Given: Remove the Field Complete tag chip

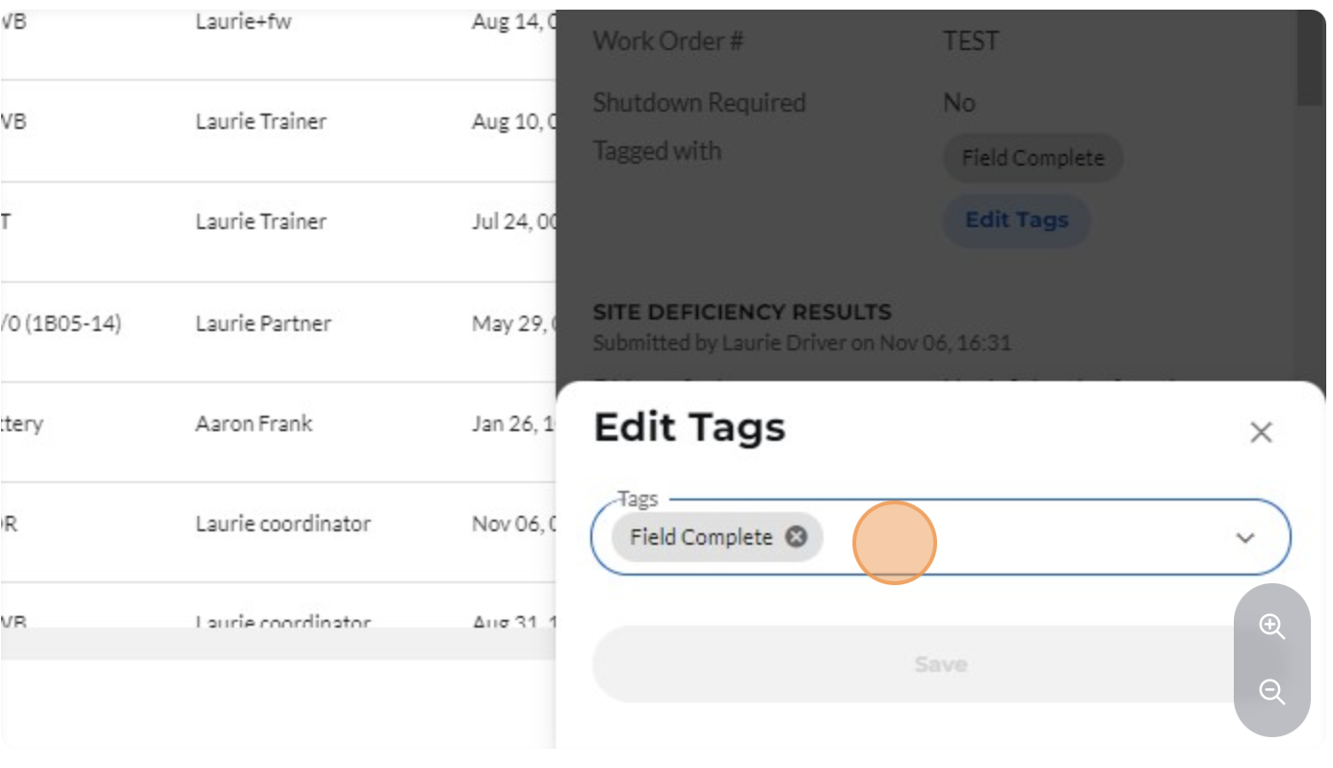Looking at the screenshot, I should (796, 537).
